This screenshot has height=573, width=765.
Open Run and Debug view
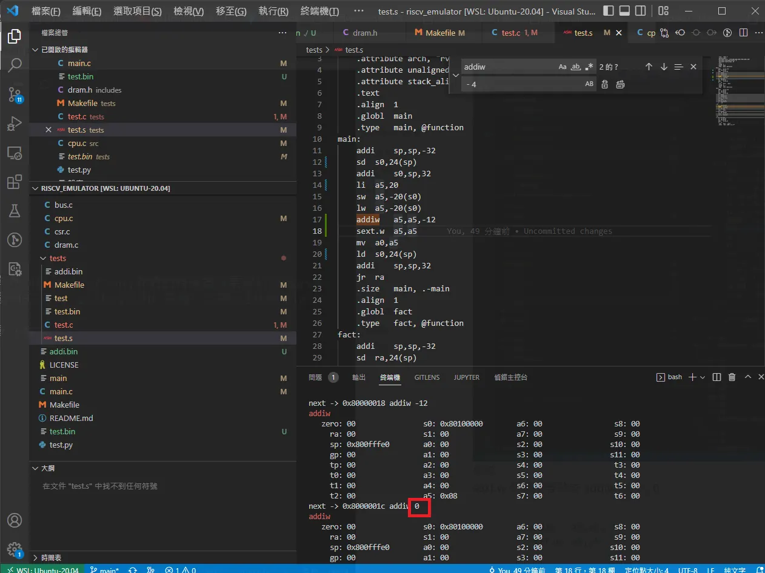pyautogui.click(x=15, y=124)
